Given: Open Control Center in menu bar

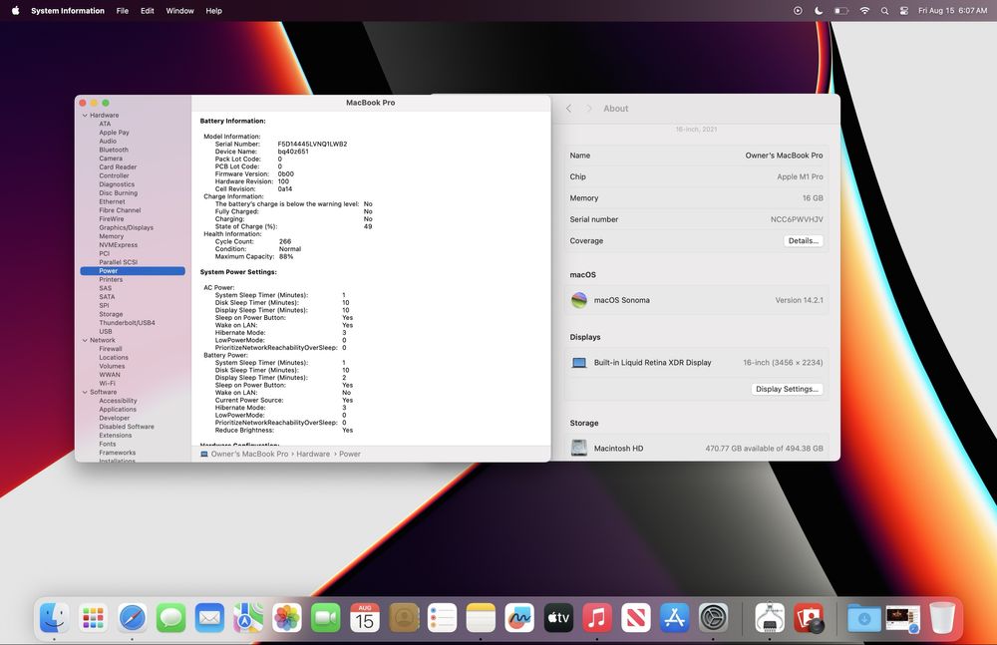Looking at the screenshot, I should (904, 11).
